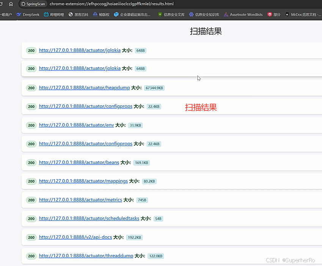Screen dimensions: 322x266
Task: Click the 200 badge on metrics row
Action: pos(31,200)
